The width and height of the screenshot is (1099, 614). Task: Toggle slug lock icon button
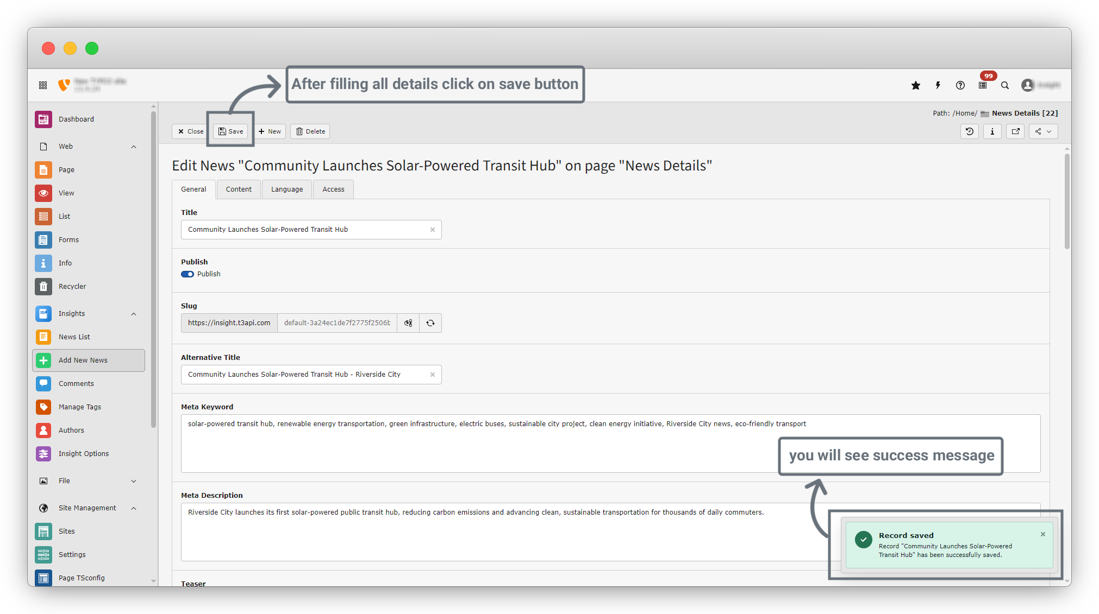[x=408, y=323]
